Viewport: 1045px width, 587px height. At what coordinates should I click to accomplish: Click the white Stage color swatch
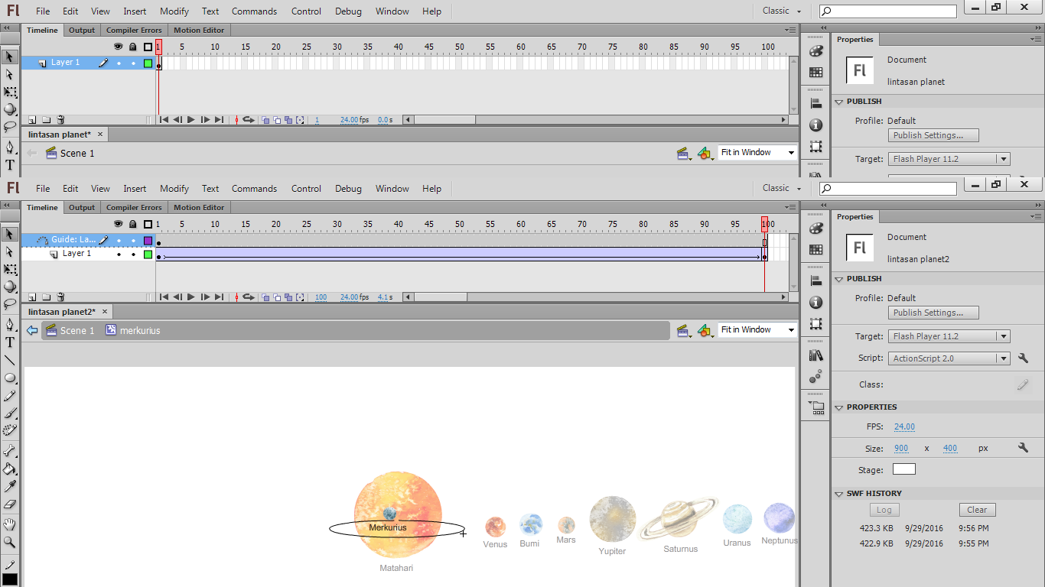(903, 469)
